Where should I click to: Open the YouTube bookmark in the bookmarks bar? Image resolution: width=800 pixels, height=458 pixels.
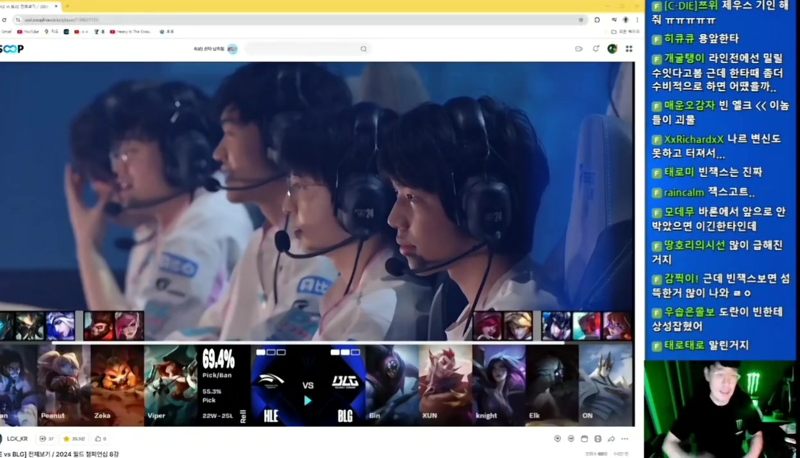[28, 31]
